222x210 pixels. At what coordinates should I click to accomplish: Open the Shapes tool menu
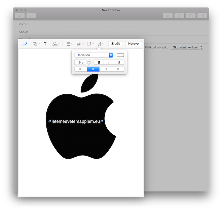coord(36,44)
